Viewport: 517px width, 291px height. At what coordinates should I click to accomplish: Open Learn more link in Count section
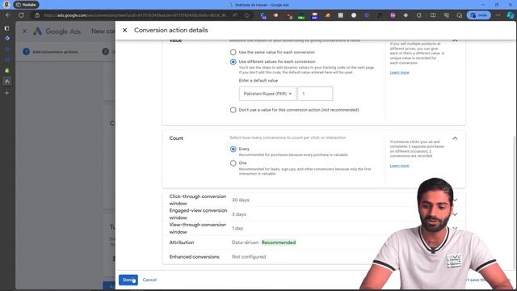pos(399,166)
